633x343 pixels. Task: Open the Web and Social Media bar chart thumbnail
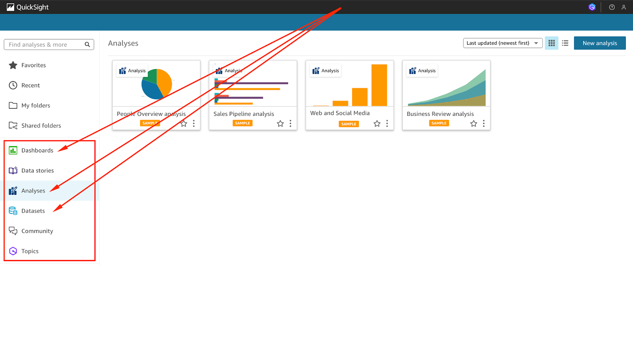[x=350, y=83]
